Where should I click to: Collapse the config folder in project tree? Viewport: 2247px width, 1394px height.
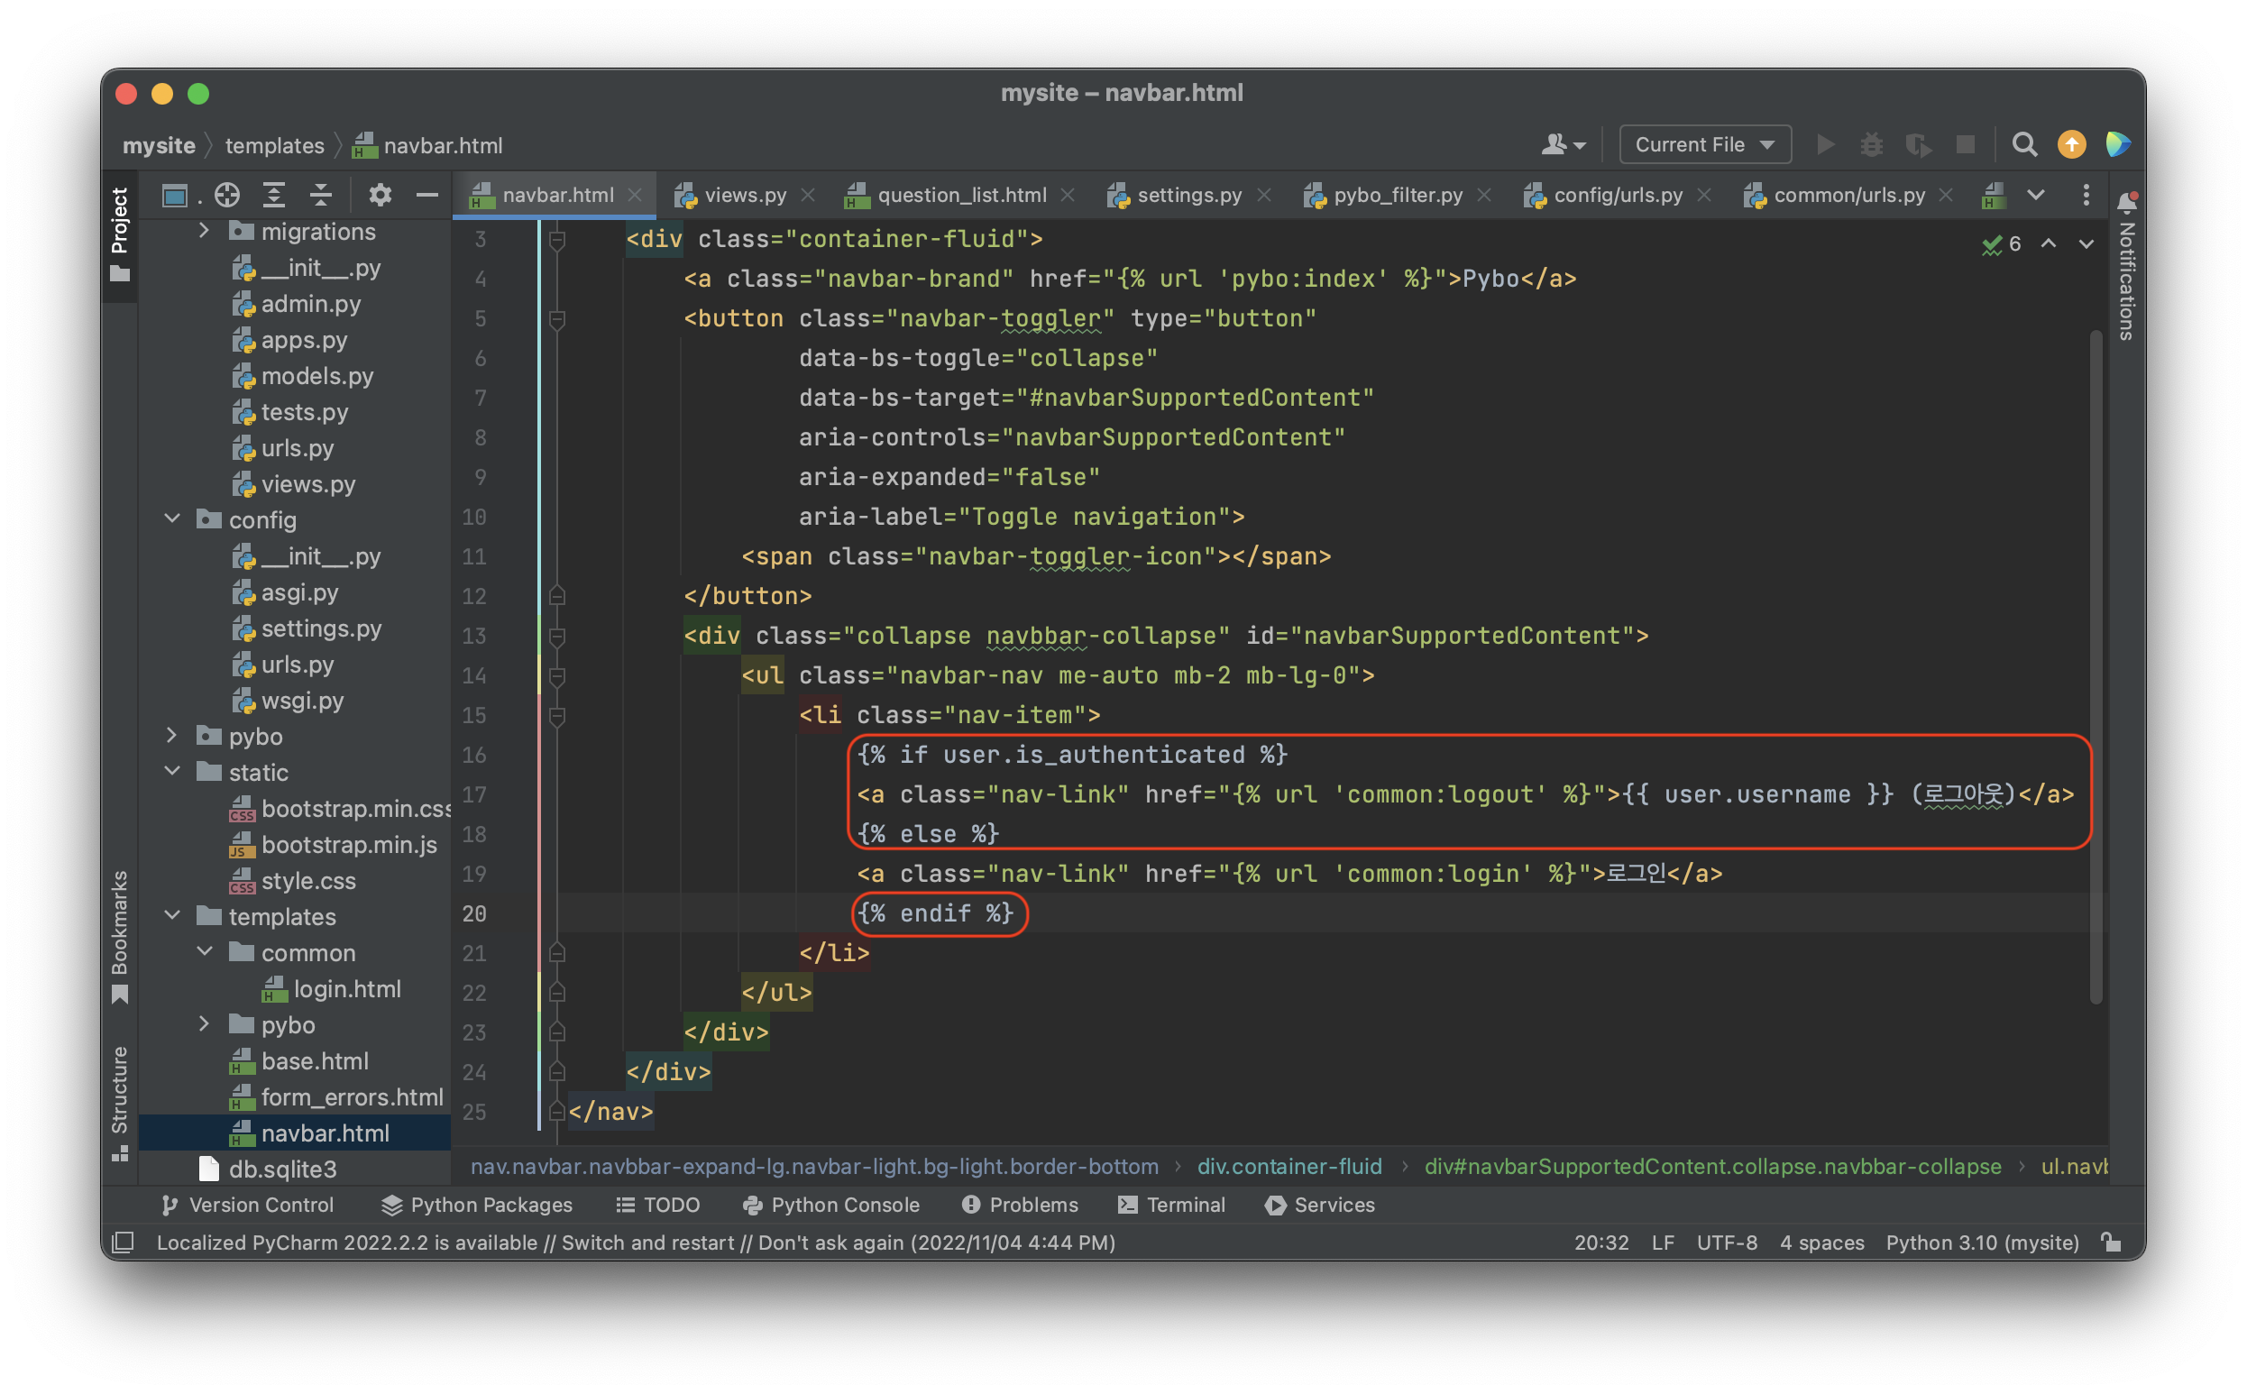tap(171, 519)
